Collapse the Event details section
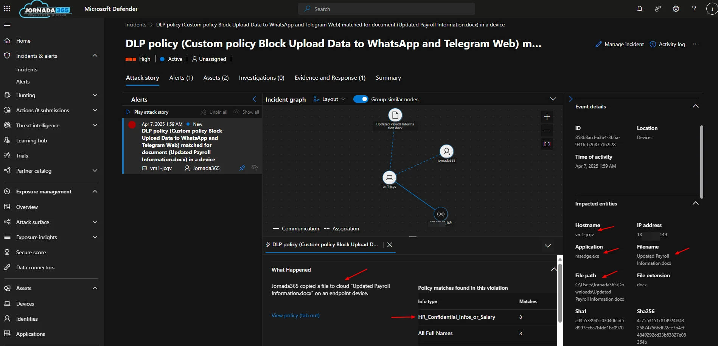 (695, 106)
